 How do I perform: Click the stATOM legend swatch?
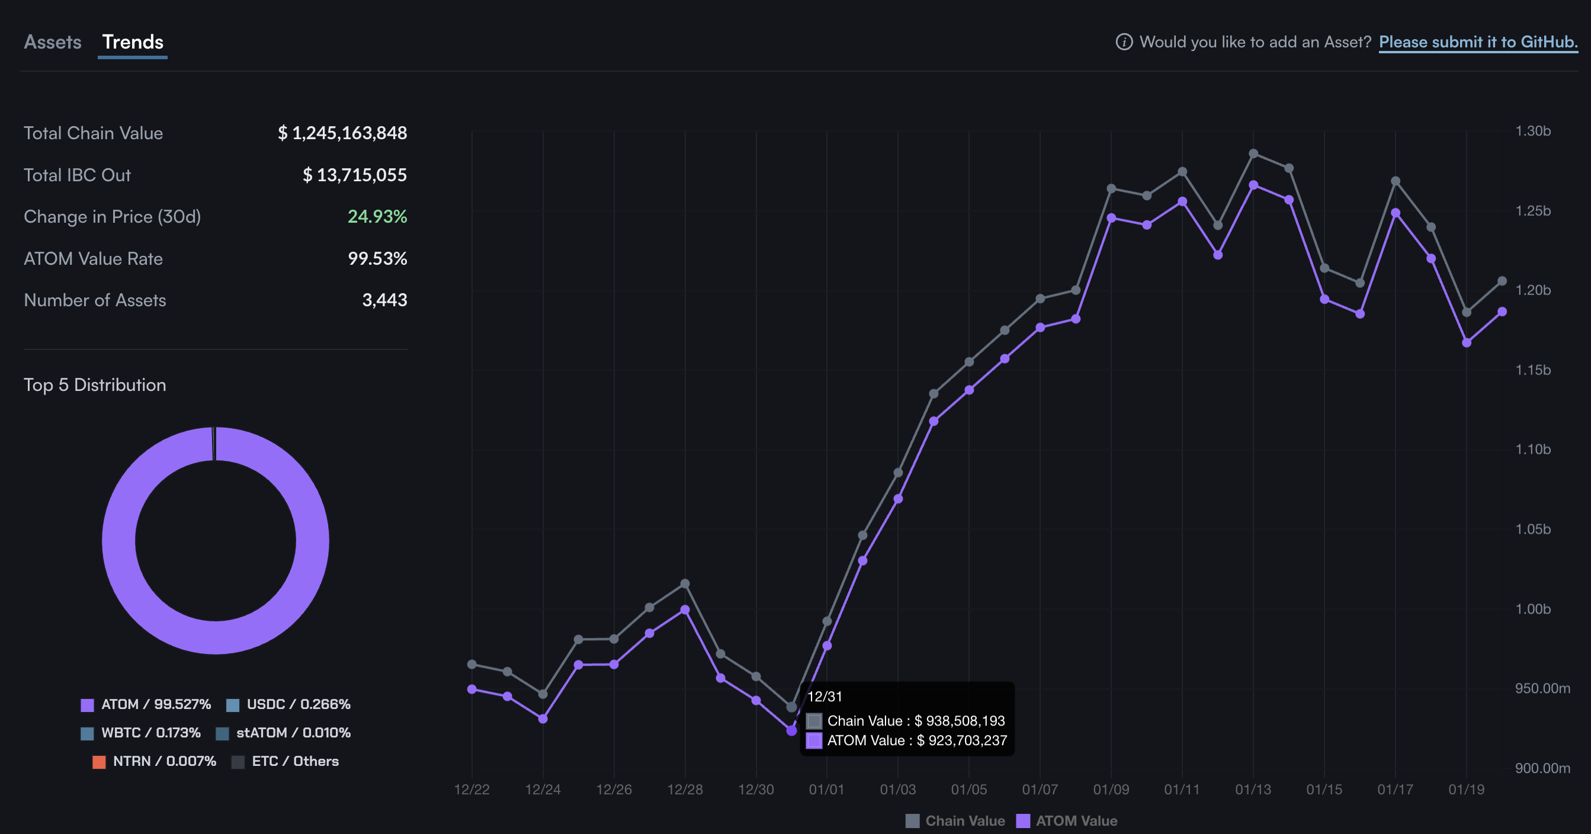222,733
